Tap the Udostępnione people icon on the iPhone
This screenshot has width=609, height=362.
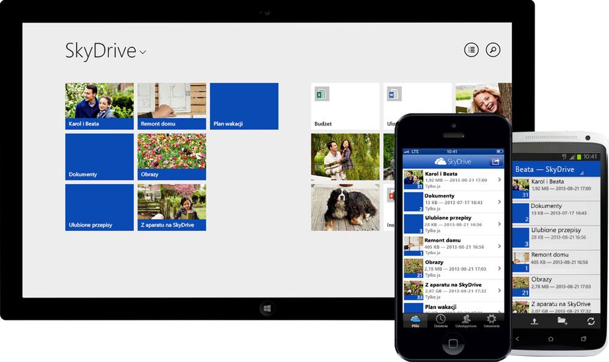point(466,319)
